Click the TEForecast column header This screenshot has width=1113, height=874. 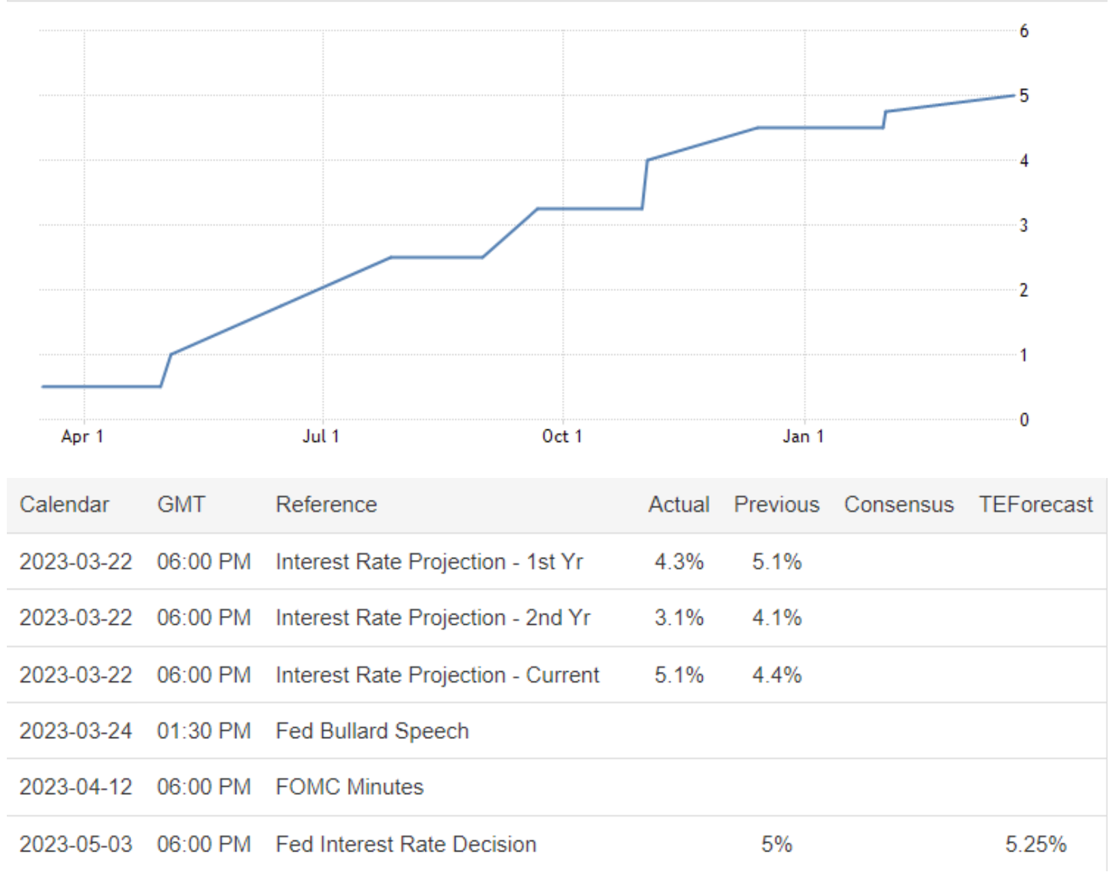click(x=1035, y=505)
